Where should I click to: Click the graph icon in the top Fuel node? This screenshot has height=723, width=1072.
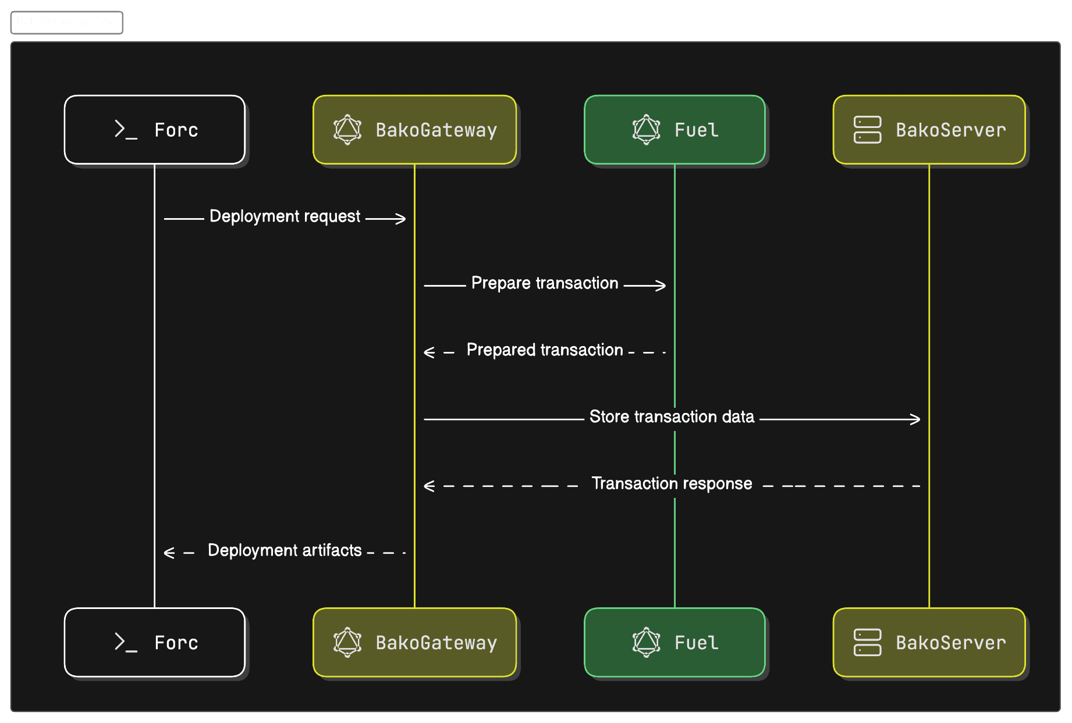point(646,129)
